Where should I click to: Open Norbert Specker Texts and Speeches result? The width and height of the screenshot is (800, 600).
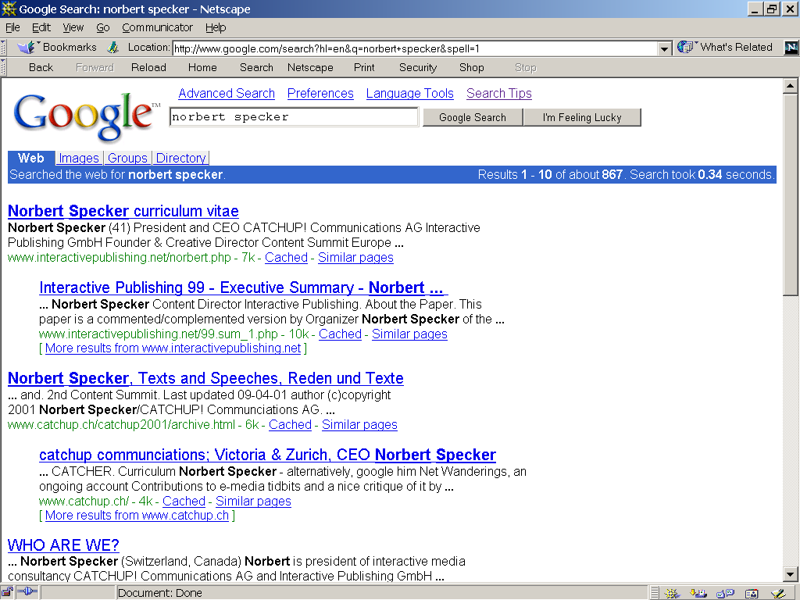[x=205, y=378]
